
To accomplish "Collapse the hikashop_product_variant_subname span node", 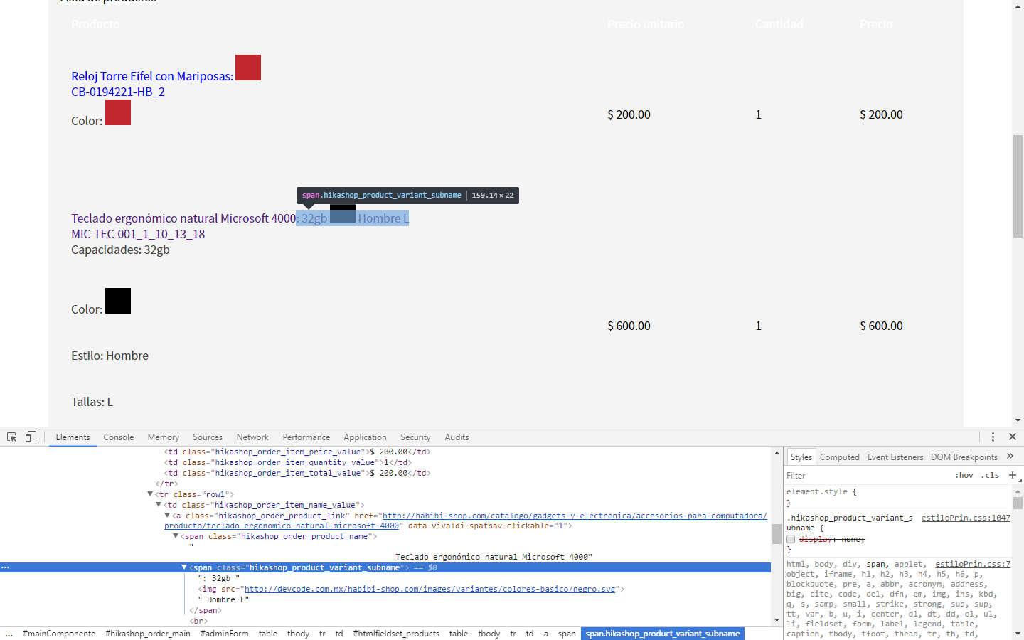I will click(x=184, y=567).
